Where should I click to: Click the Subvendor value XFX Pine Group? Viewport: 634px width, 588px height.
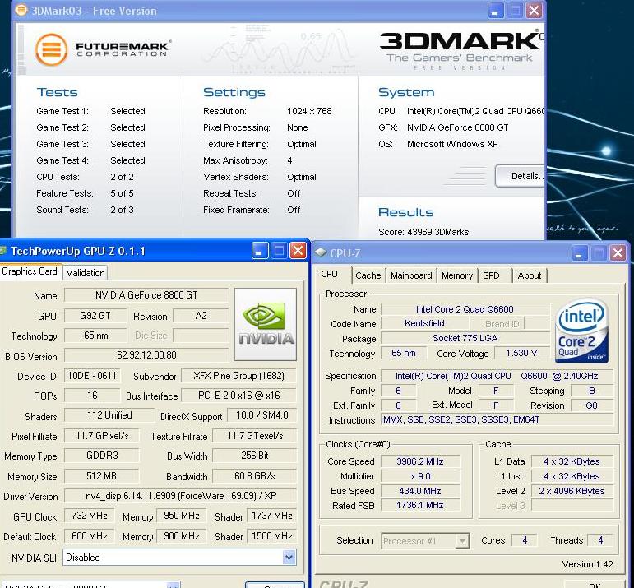click(x=239, y=376)
